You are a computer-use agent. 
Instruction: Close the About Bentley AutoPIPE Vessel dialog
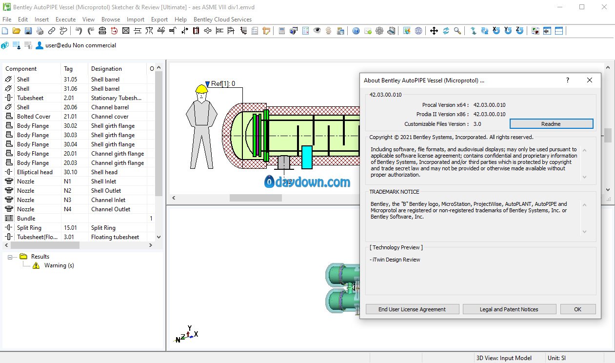point(590,80)
